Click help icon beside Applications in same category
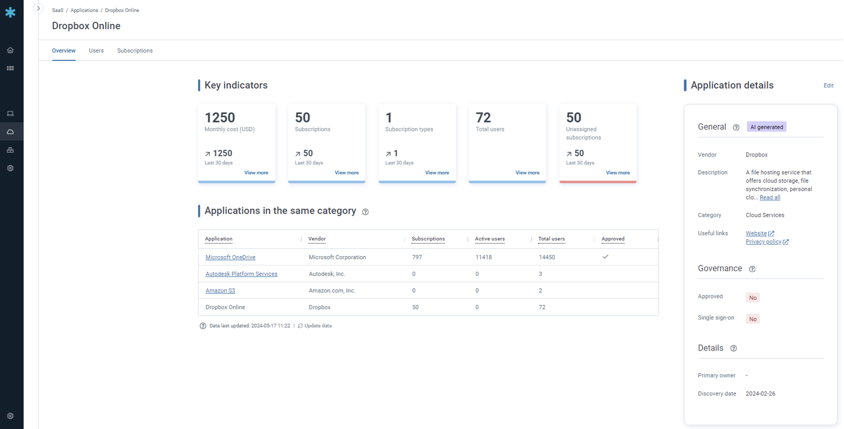The image size is (844, 429). click(365, 212)
